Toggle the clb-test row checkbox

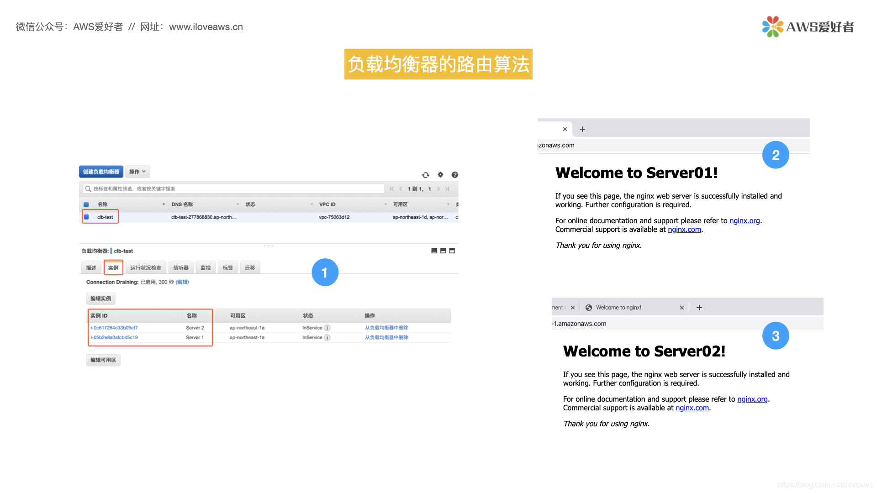pos(87,217)
